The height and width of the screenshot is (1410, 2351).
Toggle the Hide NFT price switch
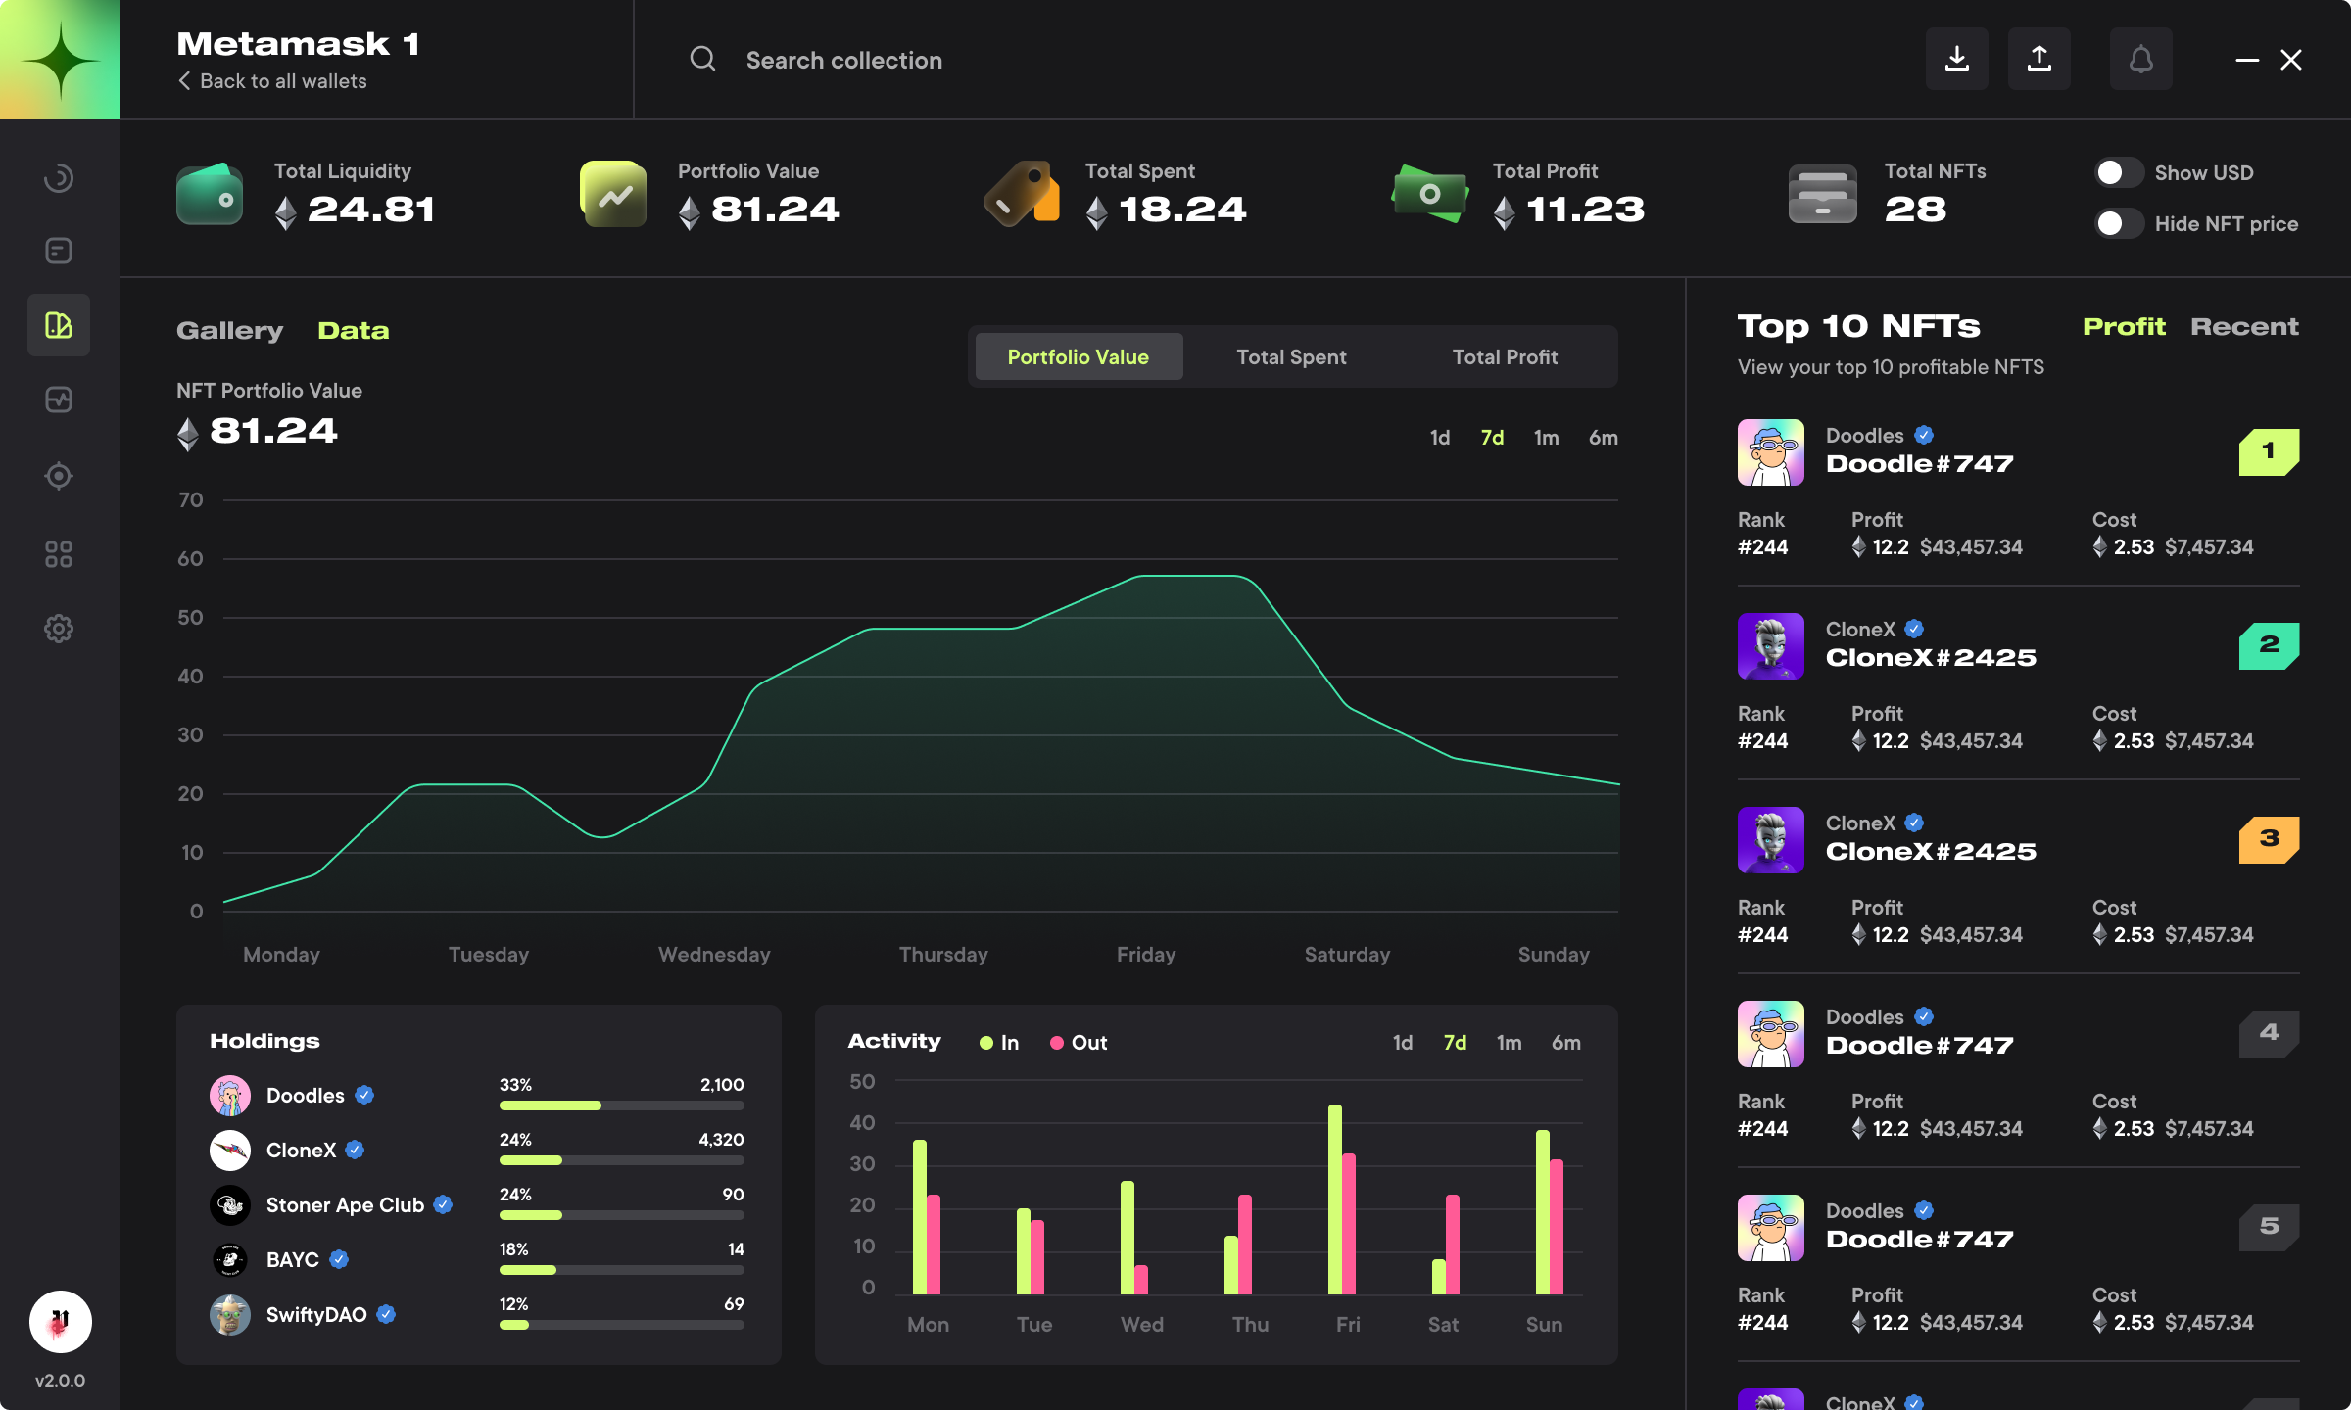pos(2119,223)
